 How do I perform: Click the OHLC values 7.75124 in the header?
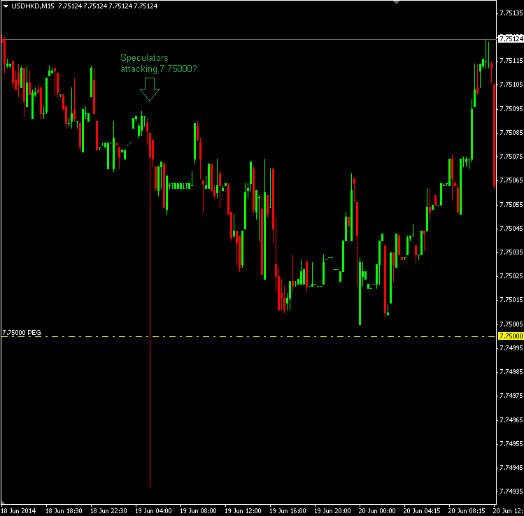108,6
